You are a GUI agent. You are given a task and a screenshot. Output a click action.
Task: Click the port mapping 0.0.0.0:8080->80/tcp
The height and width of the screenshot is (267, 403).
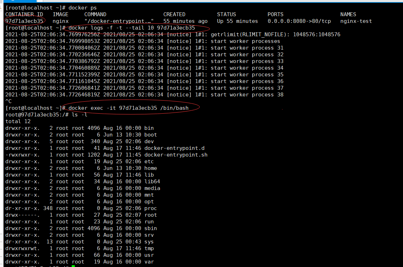coord(299,21)
